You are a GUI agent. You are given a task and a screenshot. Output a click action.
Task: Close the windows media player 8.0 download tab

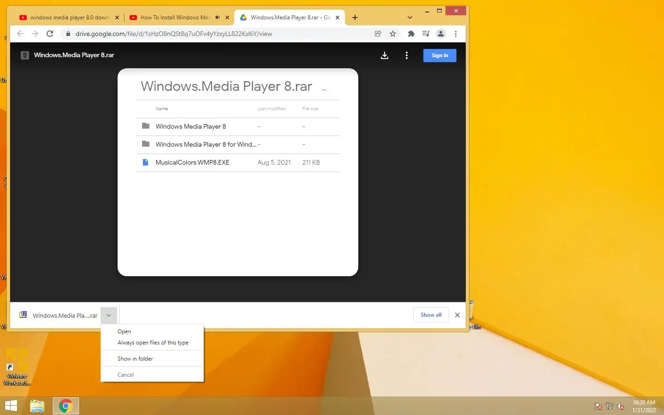[x=117, y=18]
